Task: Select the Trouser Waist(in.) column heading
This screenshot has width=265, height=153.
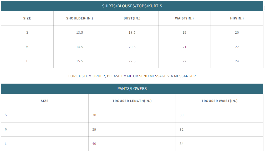Action: click(219, 101)
